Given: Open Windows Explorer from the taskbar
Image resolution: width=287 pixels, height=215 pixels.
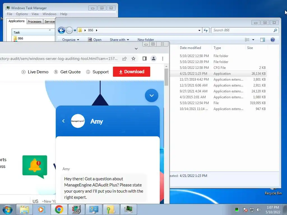Looking at the screenshot, I should point(24,209).
